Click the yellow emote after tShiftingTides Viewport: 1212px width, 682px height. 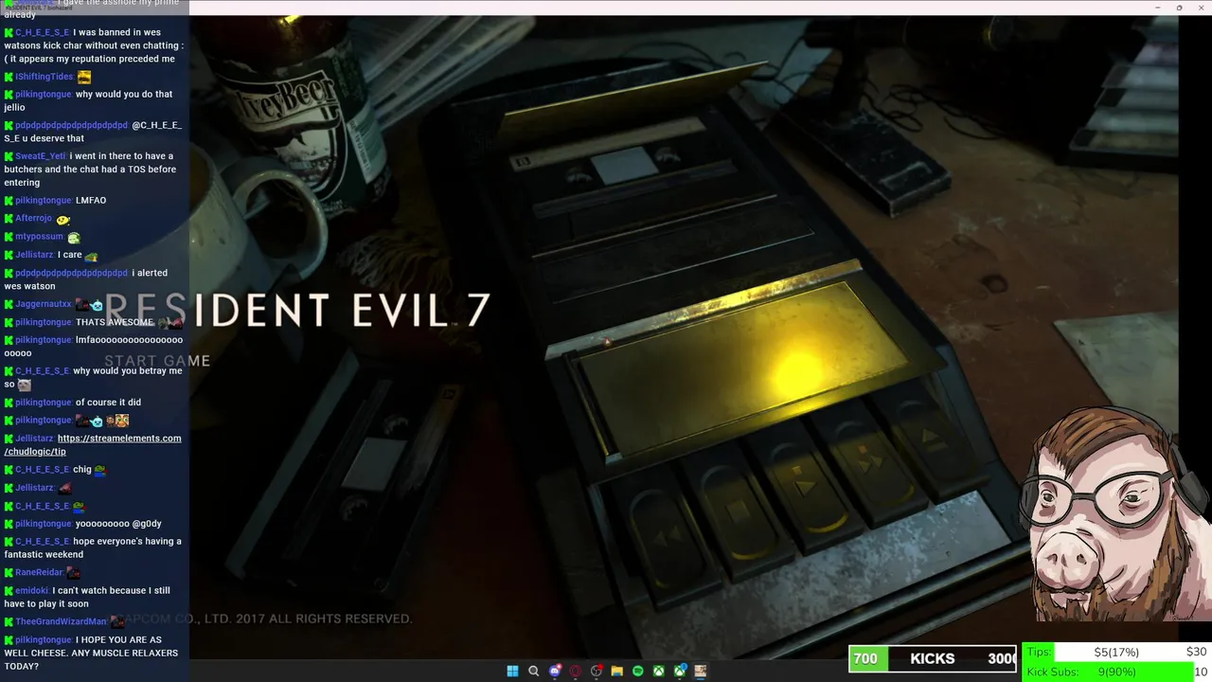pos(84,77)
